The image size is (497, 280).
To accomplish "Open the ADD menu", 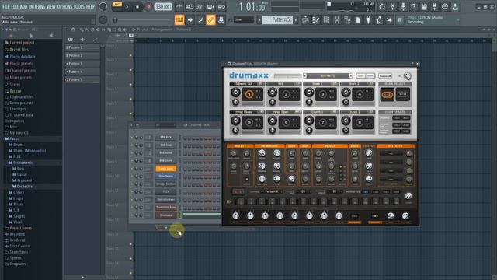I will coord(24,7).
